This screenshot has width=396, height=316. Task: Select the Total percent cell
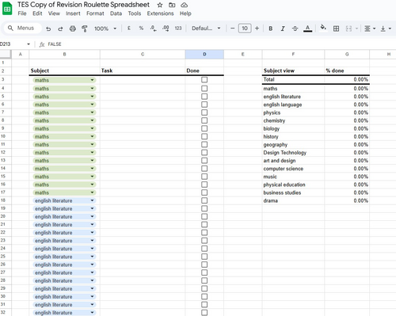click(347, 79)
